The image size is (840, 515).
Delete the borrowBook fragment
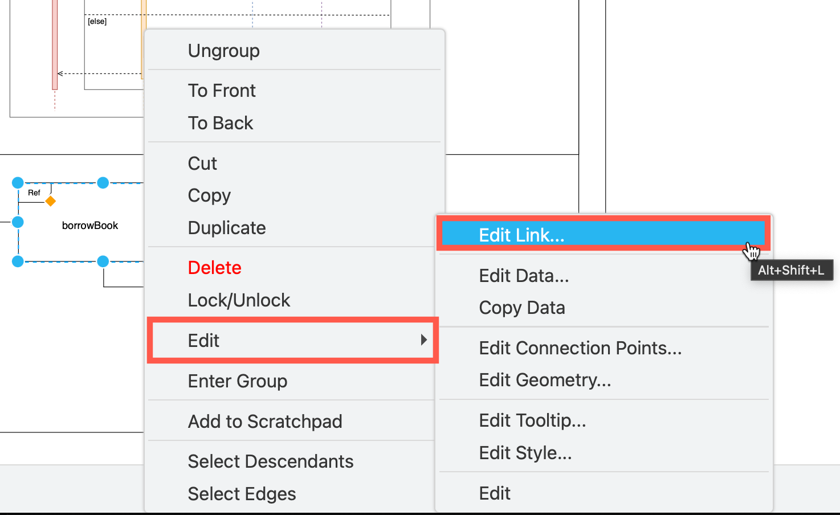click(x=214, y=267)
